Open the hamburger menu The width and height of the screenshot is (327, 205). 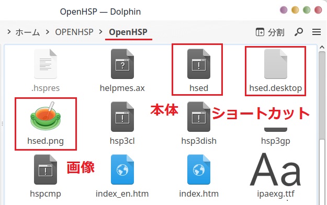click(x=317, y=32)
